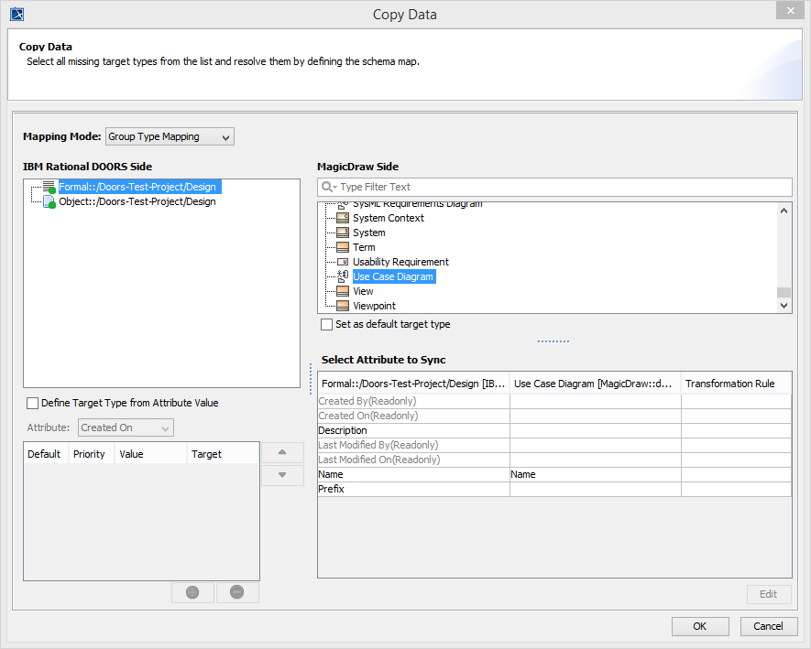This screenshot has height=649, width=811.
Task: Enable Define Target Type from Attribute Value
Action: (33, 403)
